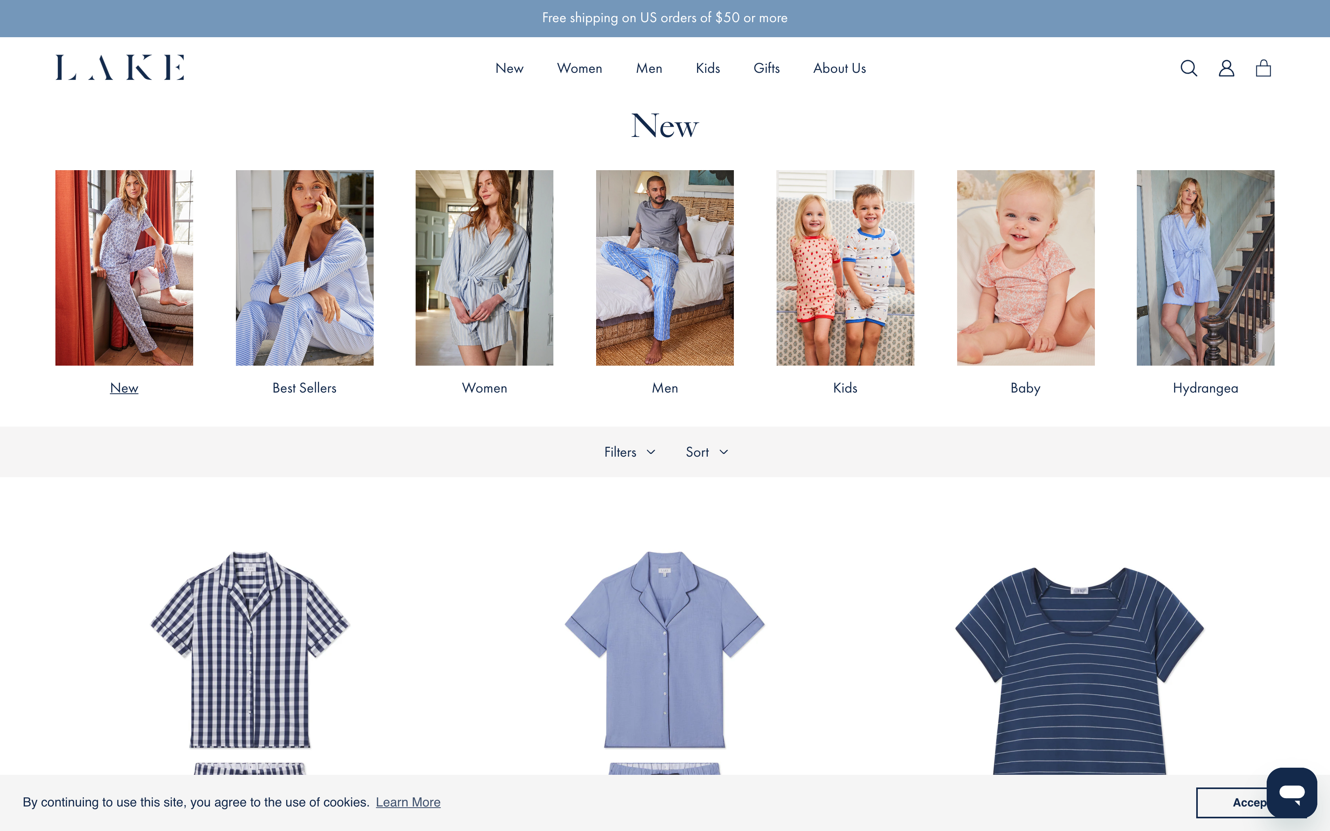
Task: Open the Women menu in navigation bar
Action: (x=579, y=68)
